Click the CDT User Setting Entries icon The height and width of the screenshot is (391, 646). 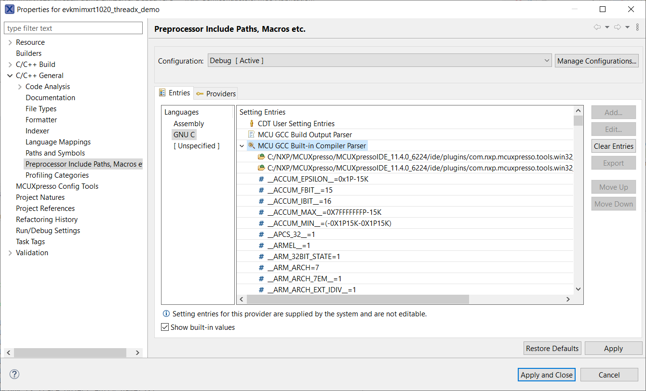[x=251, y=124]
